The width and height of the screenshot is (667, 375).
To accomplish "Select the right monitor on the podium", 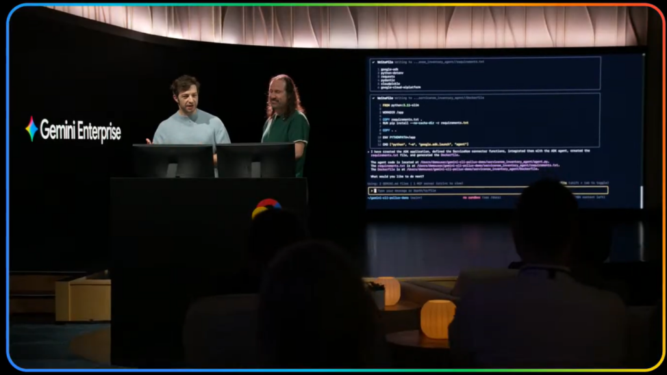I will (255, 161).
